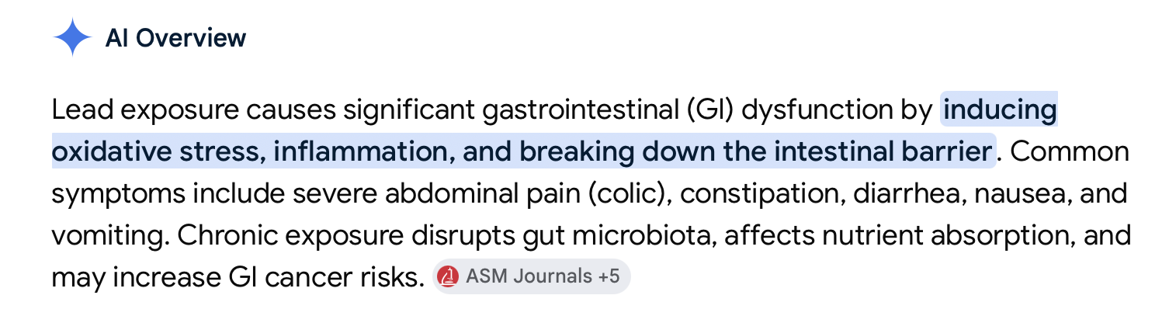Image resolution: width=1169 pixels, height=323 pixels.
Task: Open the ASM Journals +5 sources chip
Action: pyautogui.click(x=532, y=276)
